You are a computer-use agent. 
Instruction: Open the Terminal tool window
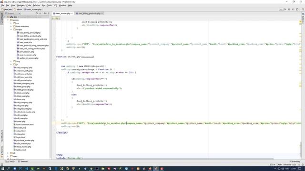tap(23, 161)
